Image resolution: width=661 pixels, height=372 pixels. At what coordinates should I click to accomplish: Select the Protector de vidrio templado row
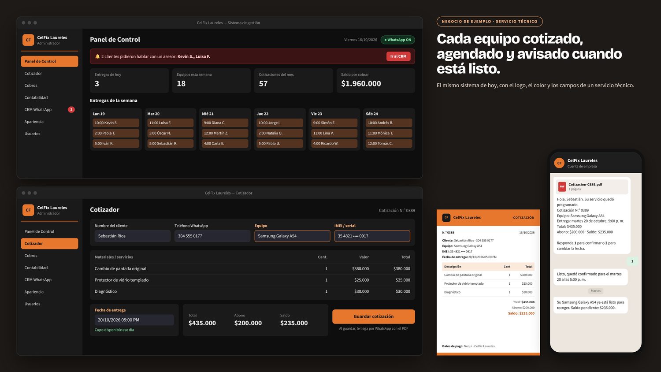(x=253, y=280)
